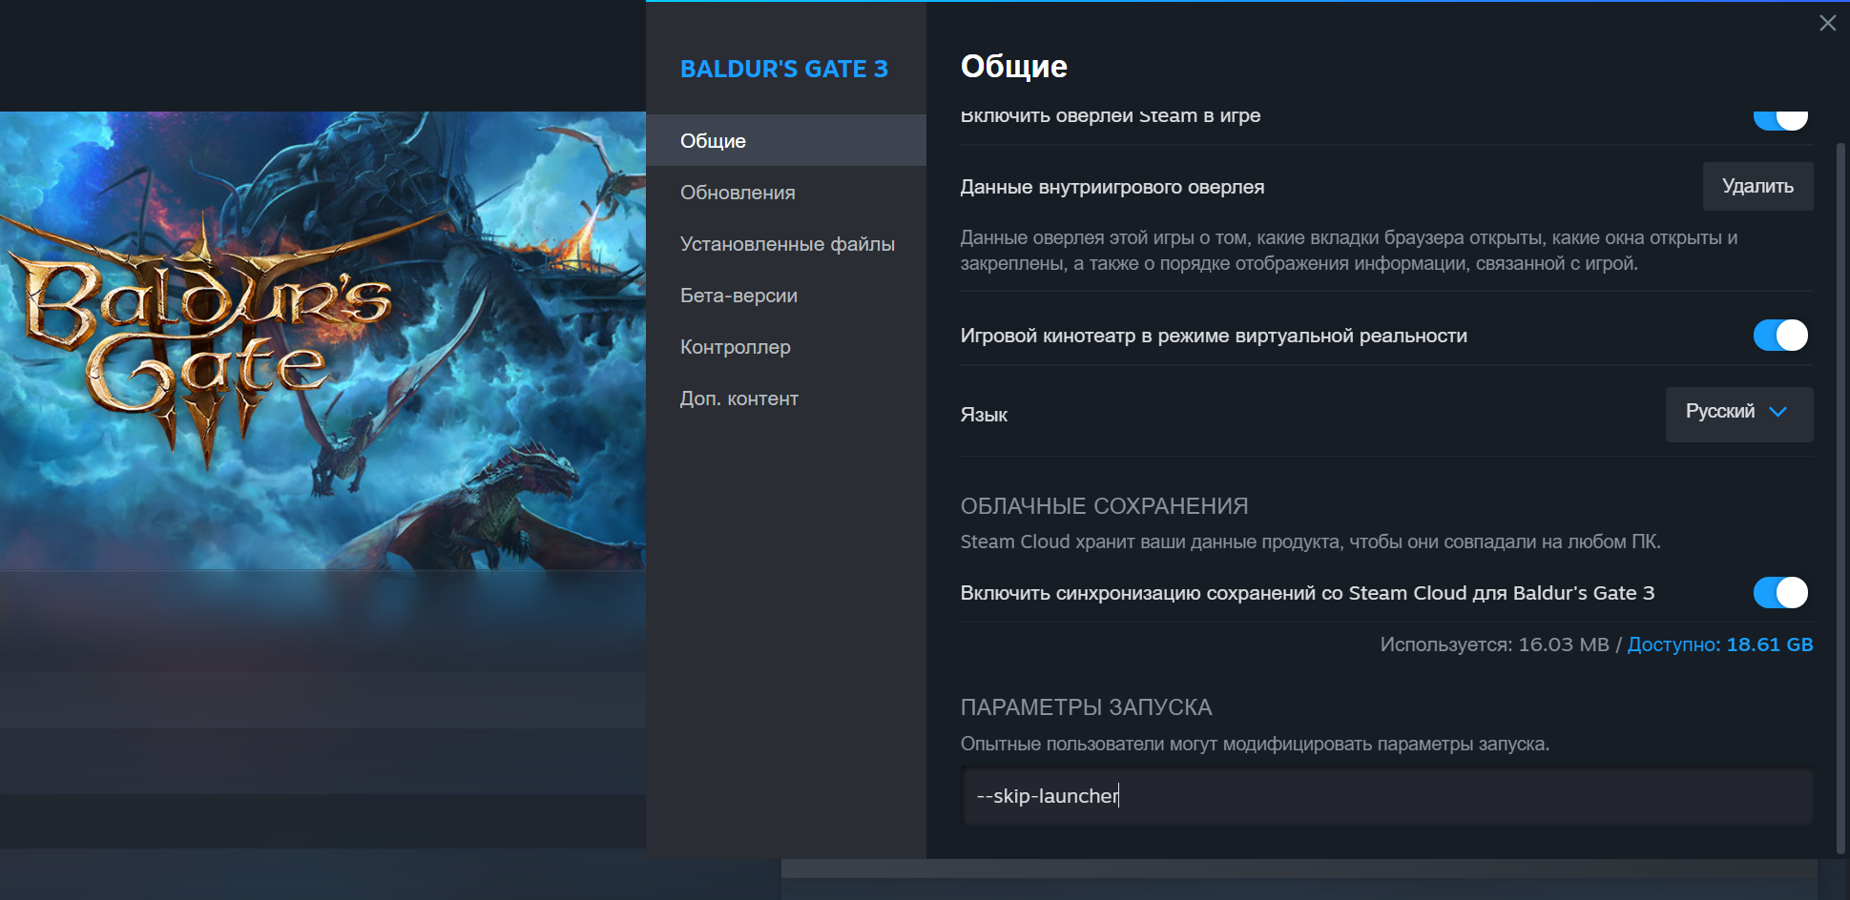Click the Язык label
Image resolution: width=1850 pixels, height=900 pixels.
tap(984, 415)
